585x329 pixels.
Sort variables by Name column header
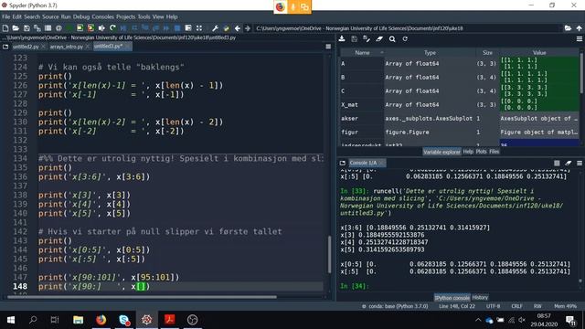tap(362, 53)
